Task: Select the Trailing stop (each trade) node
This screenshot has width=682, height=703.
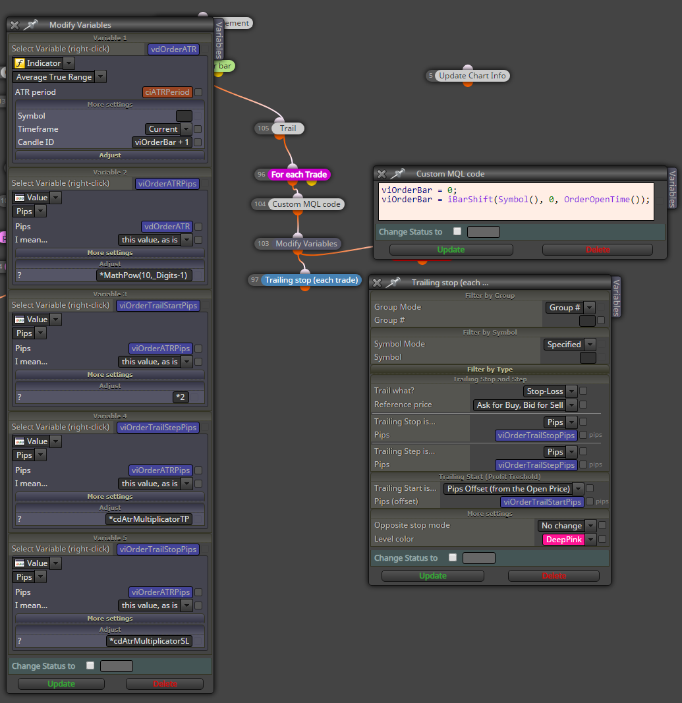Action: pyautogui.click(x=311, y=280)
